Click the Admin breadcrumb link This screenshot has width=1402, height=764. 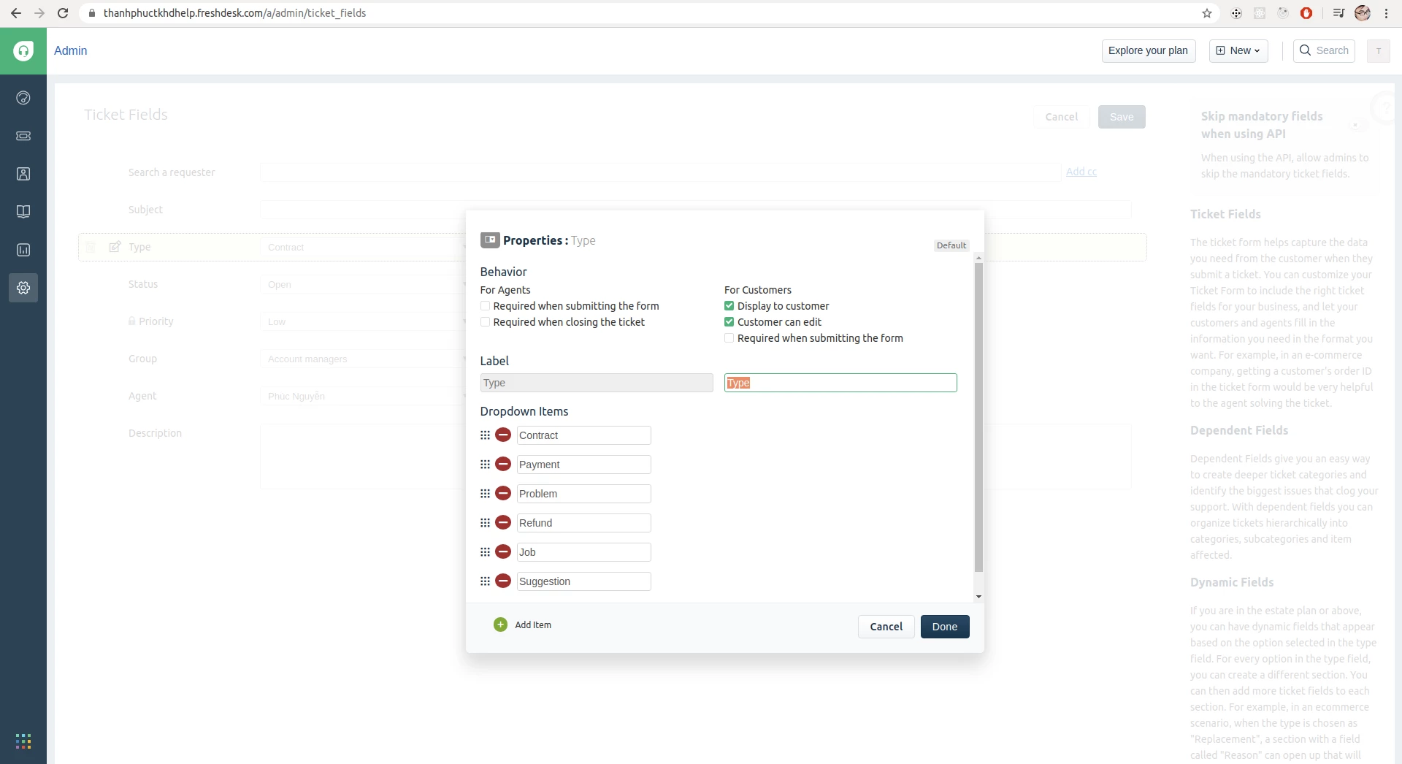[x=71, y=50]
